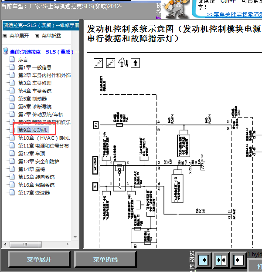Image resolution: width=262 pixels, height=272 pixels.
Task: Click the inward-arrows view control button
Action: click(221, 260)
